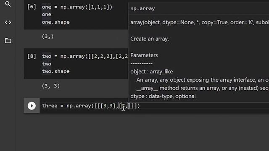Image resolution: width=269 pixels, height=151 pixels.
Task: Open the search panel magnifier icon
Action: (8, 4)
